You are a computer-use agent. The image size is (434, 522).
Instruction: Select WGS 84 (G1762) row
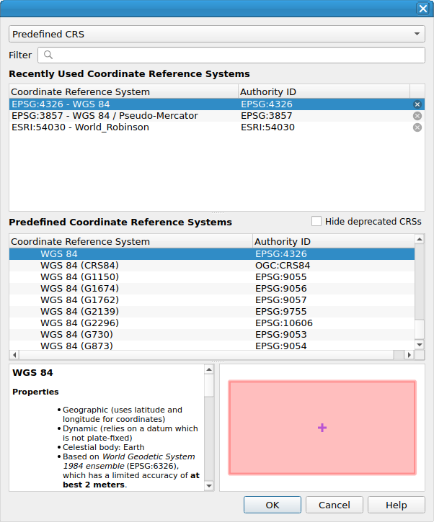[212, 300]
